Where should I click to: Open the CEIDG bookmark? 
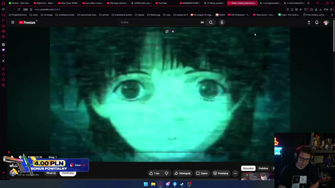tap(220, 15)
